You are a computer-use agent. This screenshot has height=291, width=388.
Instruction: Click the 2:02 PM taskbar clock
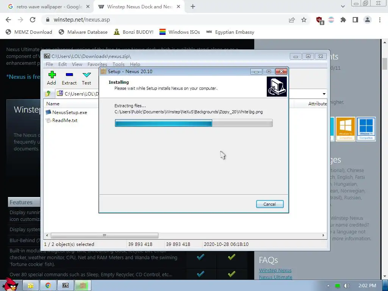[367, 286]
